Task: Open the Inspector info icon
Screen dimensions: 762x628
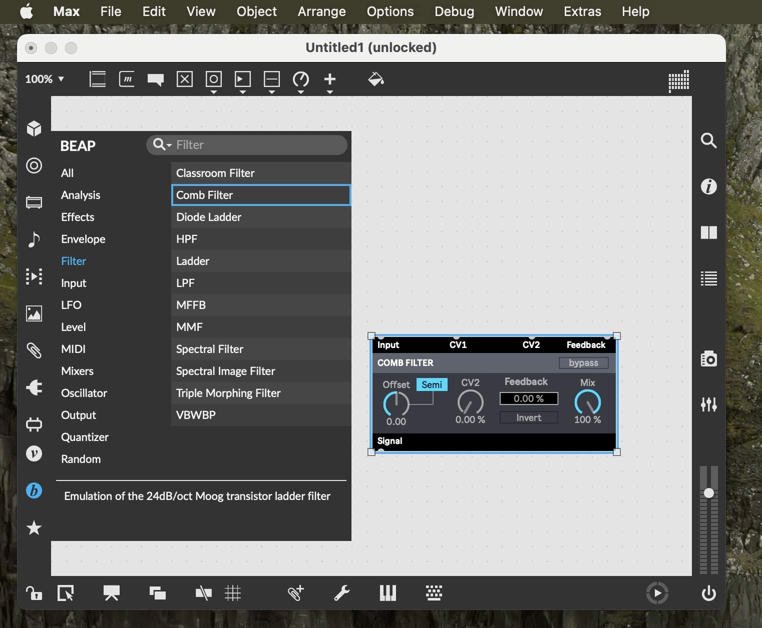Action: pos(708,186)
